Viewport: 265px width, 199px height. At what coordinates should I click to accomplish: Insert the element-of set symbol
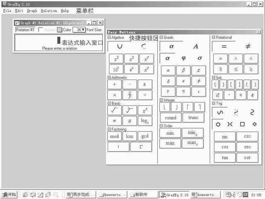click(x=241, y=95)
